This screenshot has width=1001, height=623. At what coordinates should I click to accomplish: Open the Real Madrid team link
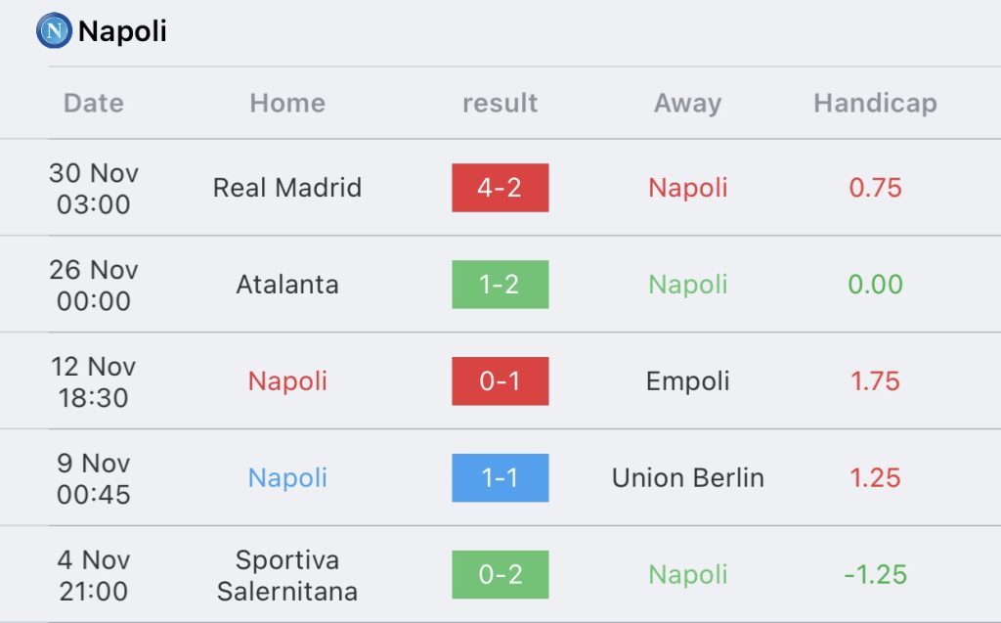287,188
